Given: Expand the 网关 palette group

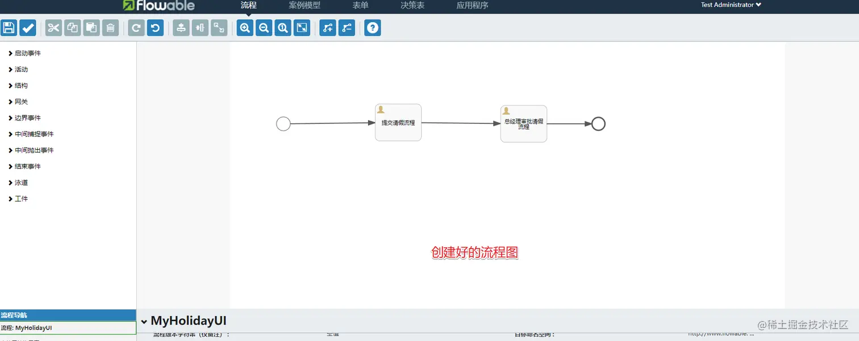Looking at the screenshot, I should (18, 102).
